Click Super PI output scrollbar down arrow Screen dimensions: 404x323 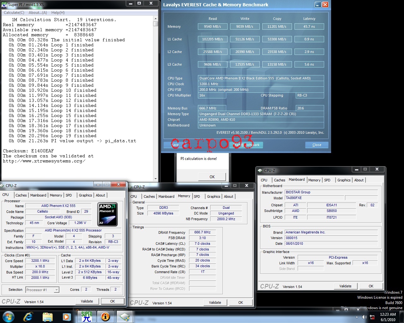pos(155,179)
